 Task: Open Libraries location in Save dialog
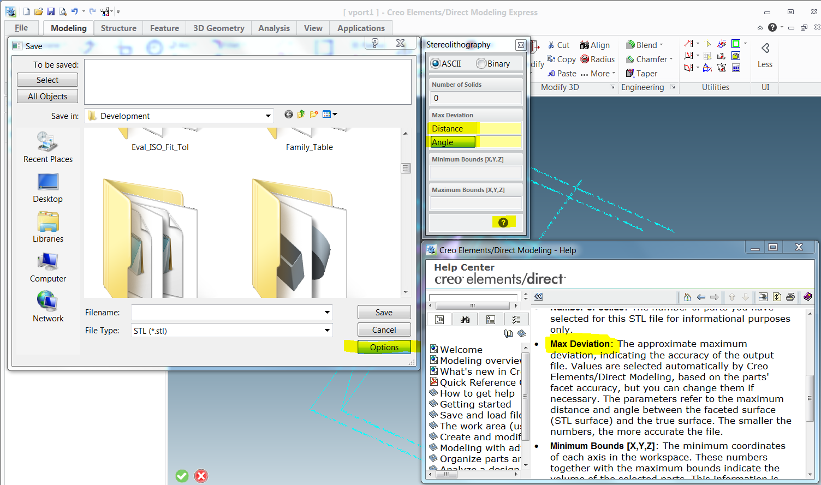pos(48,227)
